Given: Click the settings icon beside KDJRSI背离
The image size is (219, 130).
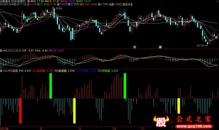Looking at the screenshot, I should 1,70.
